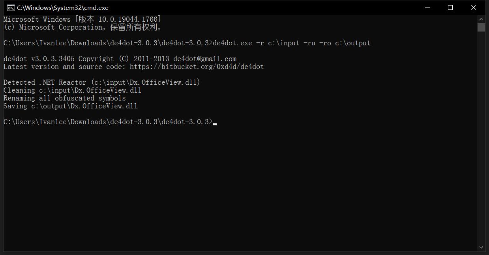The image size is (489, 255).
Task: Click the Microsoft Windows version line
Action: click(82, 19)
